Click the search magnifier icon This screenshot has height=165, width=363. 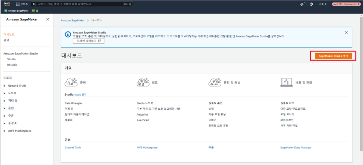pos(34,4)
